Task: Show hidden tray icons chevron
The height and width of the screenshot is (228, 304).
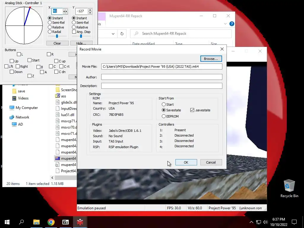Action: click(x=251, y=222)
